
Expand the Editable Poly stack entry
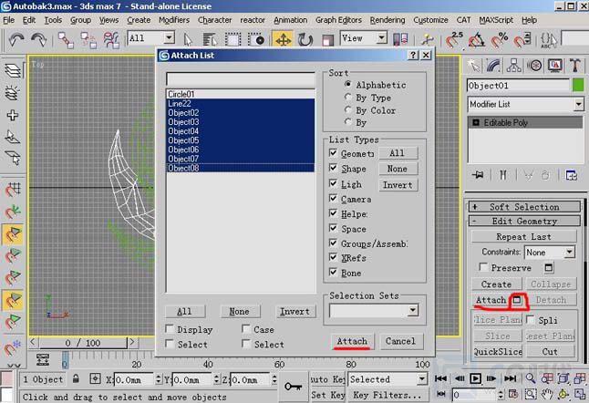pos(476,123)
